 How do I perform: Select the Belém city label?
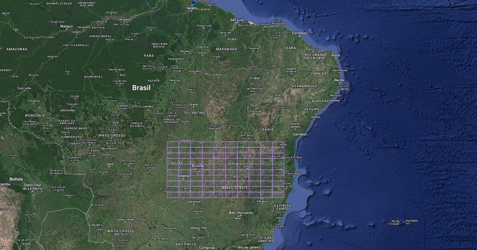coord(192,8)
